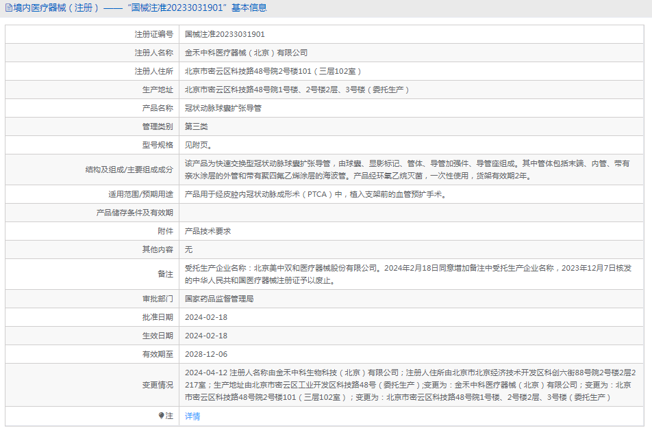Select the structure description starting 该产品为快速交换型
652x432 pixels.
pos(407,170)
